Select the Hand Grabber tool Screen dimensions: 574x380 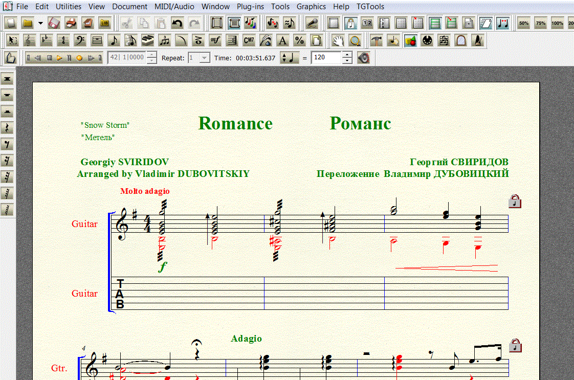pyautogui.click(x=338, y=40)
